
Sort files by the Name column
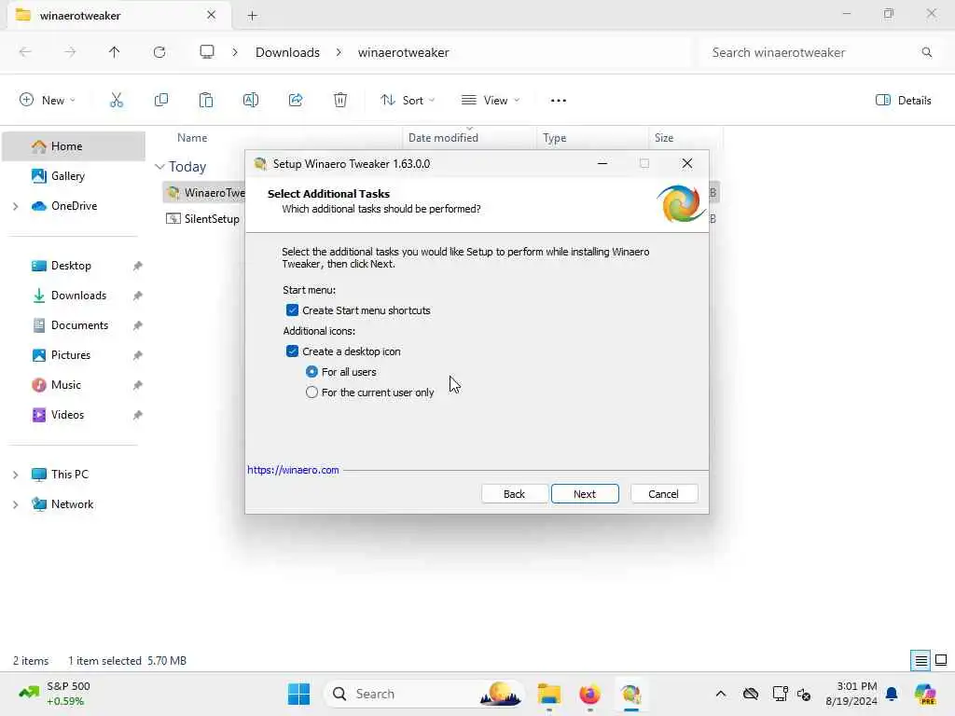point(192,138)
